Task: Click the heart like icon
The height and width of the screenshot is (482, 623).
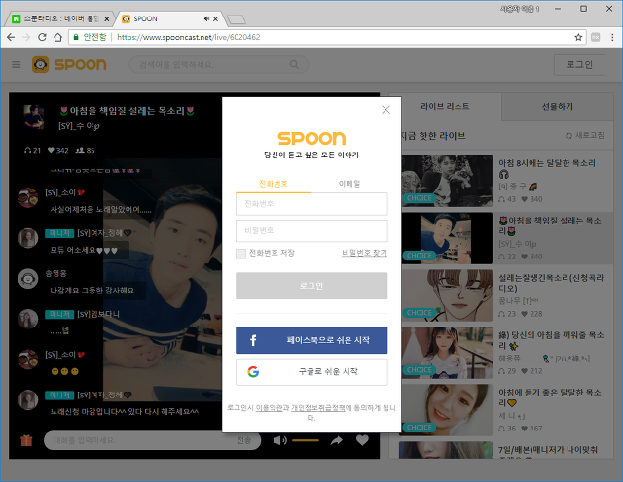Action: click(x=362, y=440)
